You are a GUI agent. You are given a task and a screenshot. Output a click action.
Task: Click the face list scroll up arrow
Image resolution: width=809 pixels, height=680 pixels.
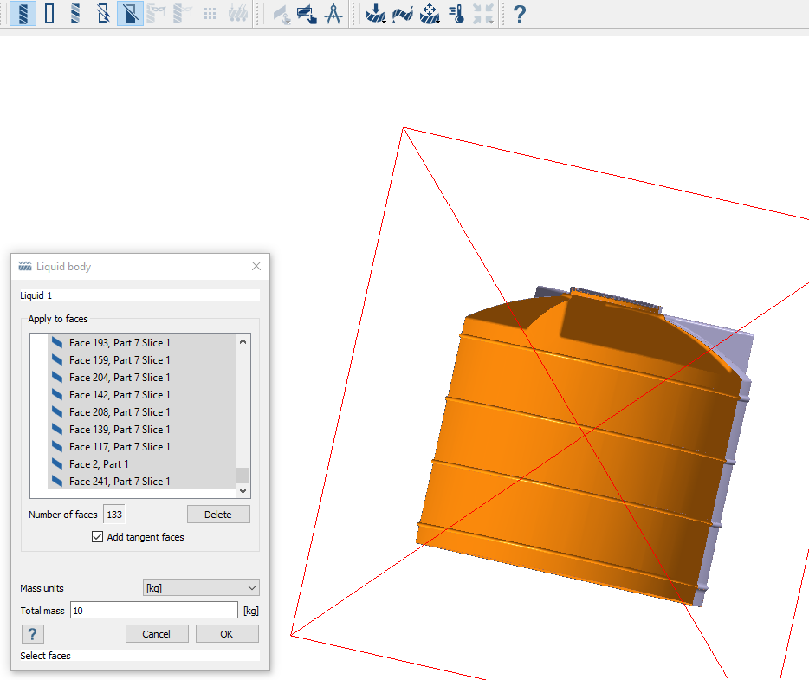[x=243, y=342]
